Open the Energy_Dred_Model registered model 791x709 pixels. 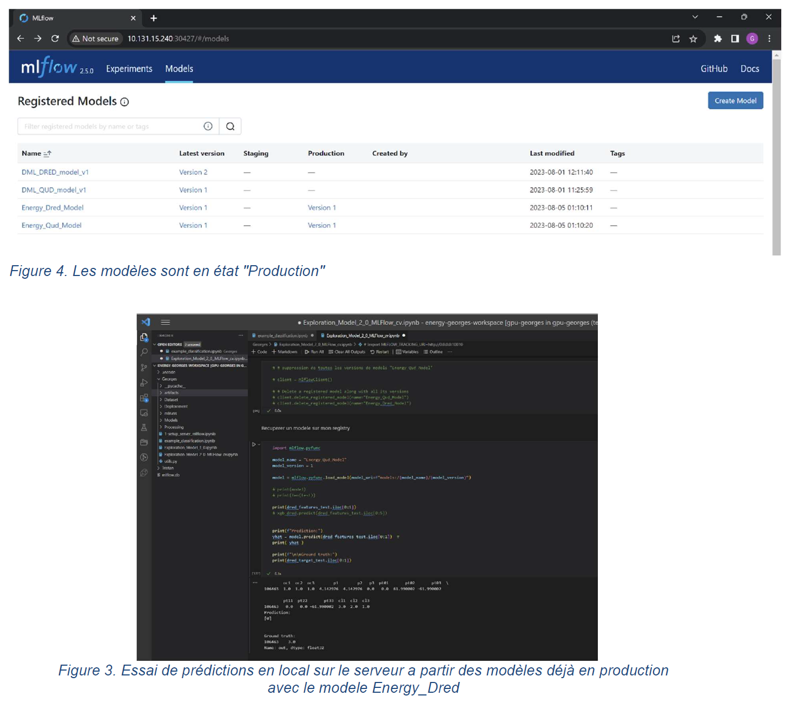click(52, 207)
